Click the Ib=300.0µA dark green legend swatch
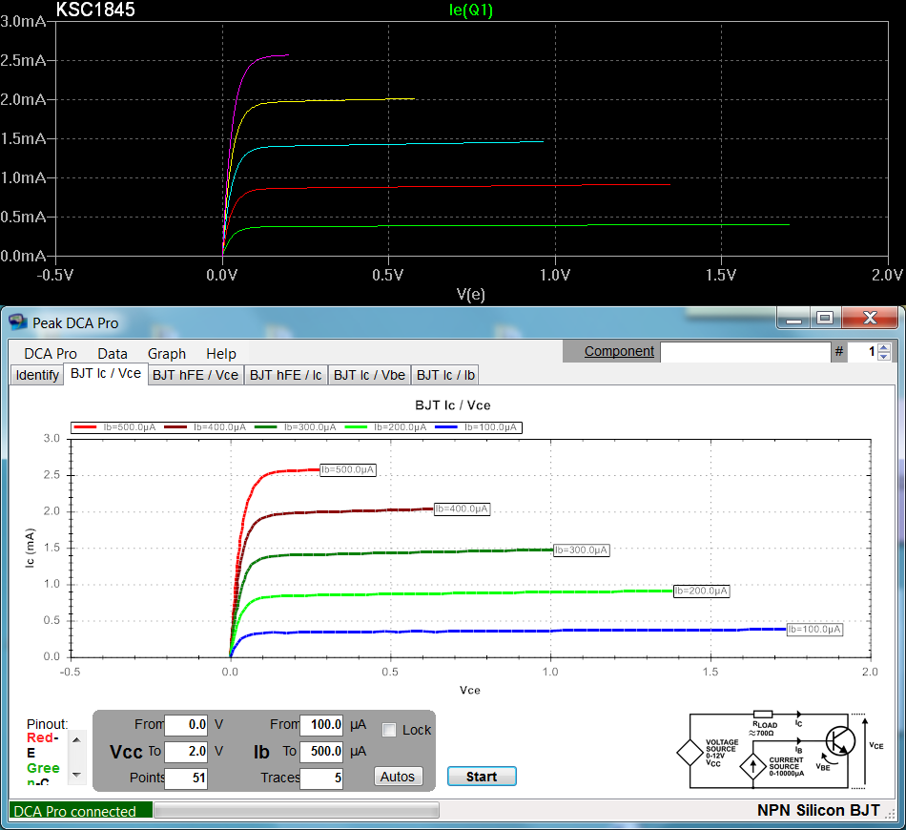This screenshot has width=906, height=830. [x=266, y=427]
